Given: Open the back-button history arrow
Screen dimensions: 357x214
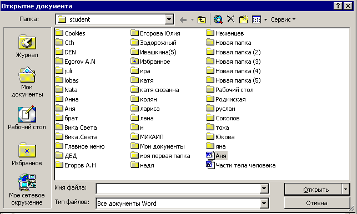Looking at the screenshot, I should pos(193,20).
